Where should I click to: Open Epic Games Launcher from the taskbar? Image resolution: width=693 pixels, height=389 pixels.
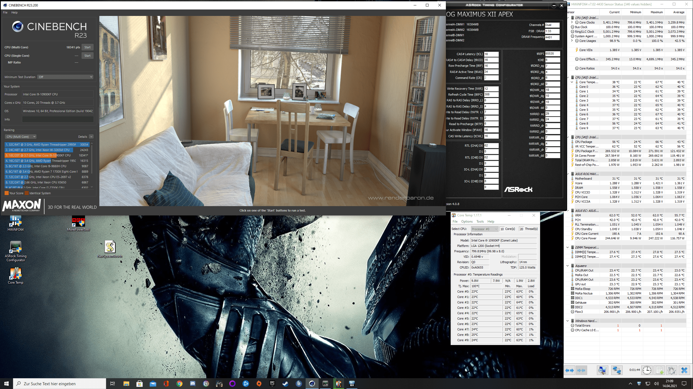(x=272, y=384)
